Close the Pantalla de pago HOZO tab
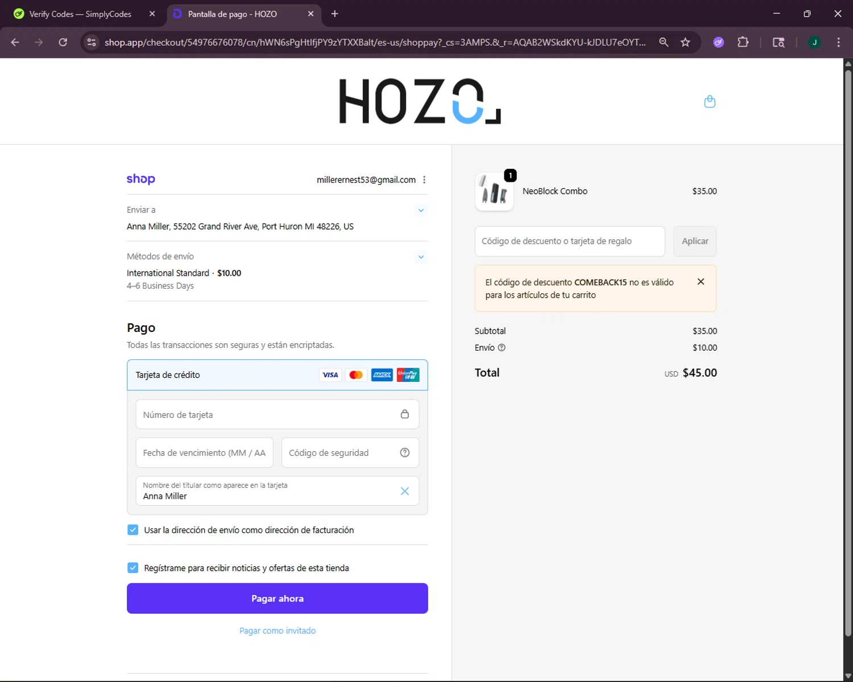 pos(310,14)
